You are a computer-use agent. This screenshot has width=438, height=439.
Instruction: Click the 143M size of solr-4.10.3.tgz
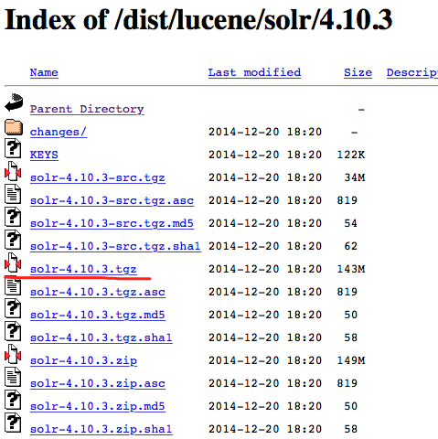[x=351, y=269]
